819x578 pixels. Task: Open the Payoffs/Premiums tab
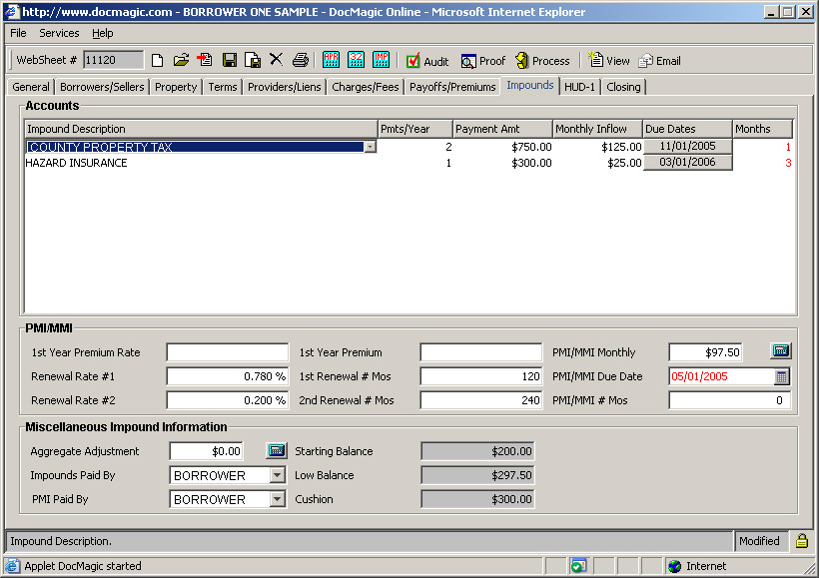pos(452,87)
